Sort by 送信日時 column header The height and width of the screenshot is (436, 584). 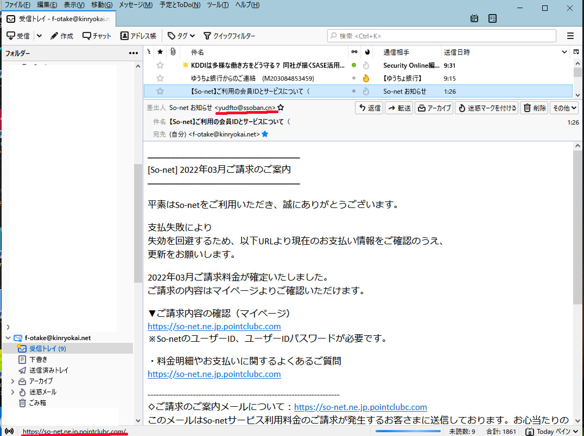point(457,52)
